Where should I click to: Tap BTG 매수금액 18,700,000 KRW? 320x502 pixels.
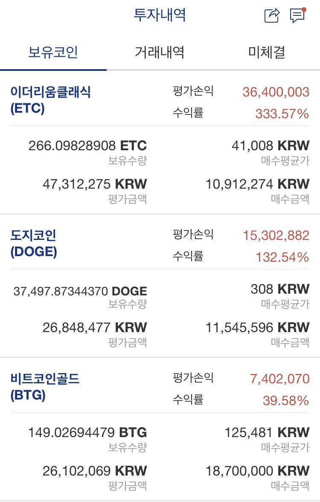tap(257, 471)
